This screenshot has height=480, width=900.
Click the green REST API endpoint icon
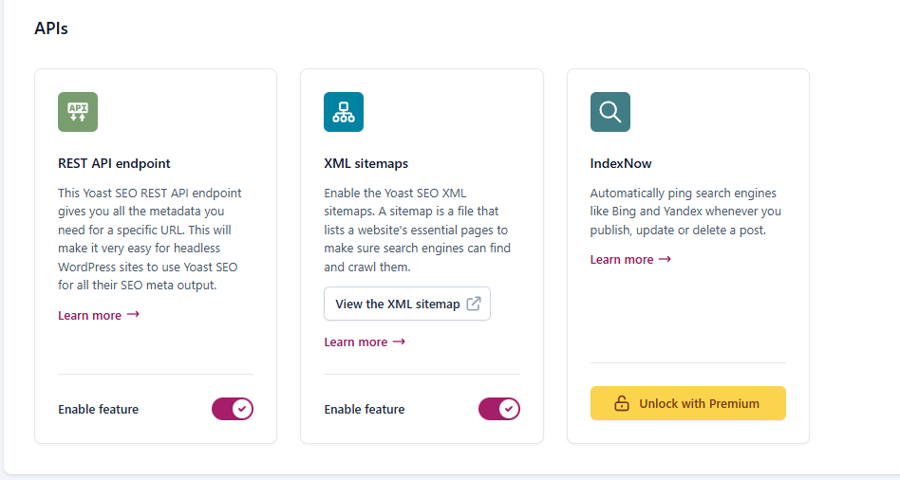[x=78, y=112]
